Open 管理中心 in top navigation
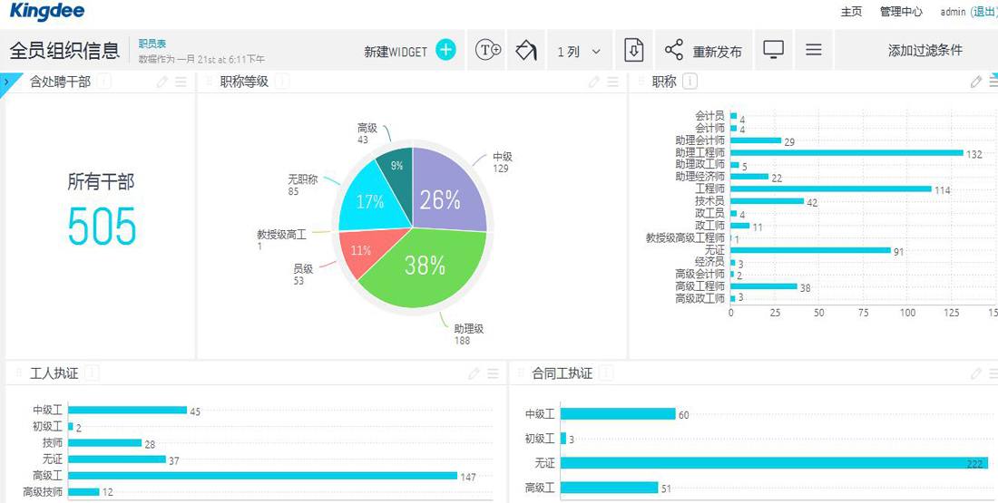The width and height of the screenshot is (998, 503). (901, 12)
